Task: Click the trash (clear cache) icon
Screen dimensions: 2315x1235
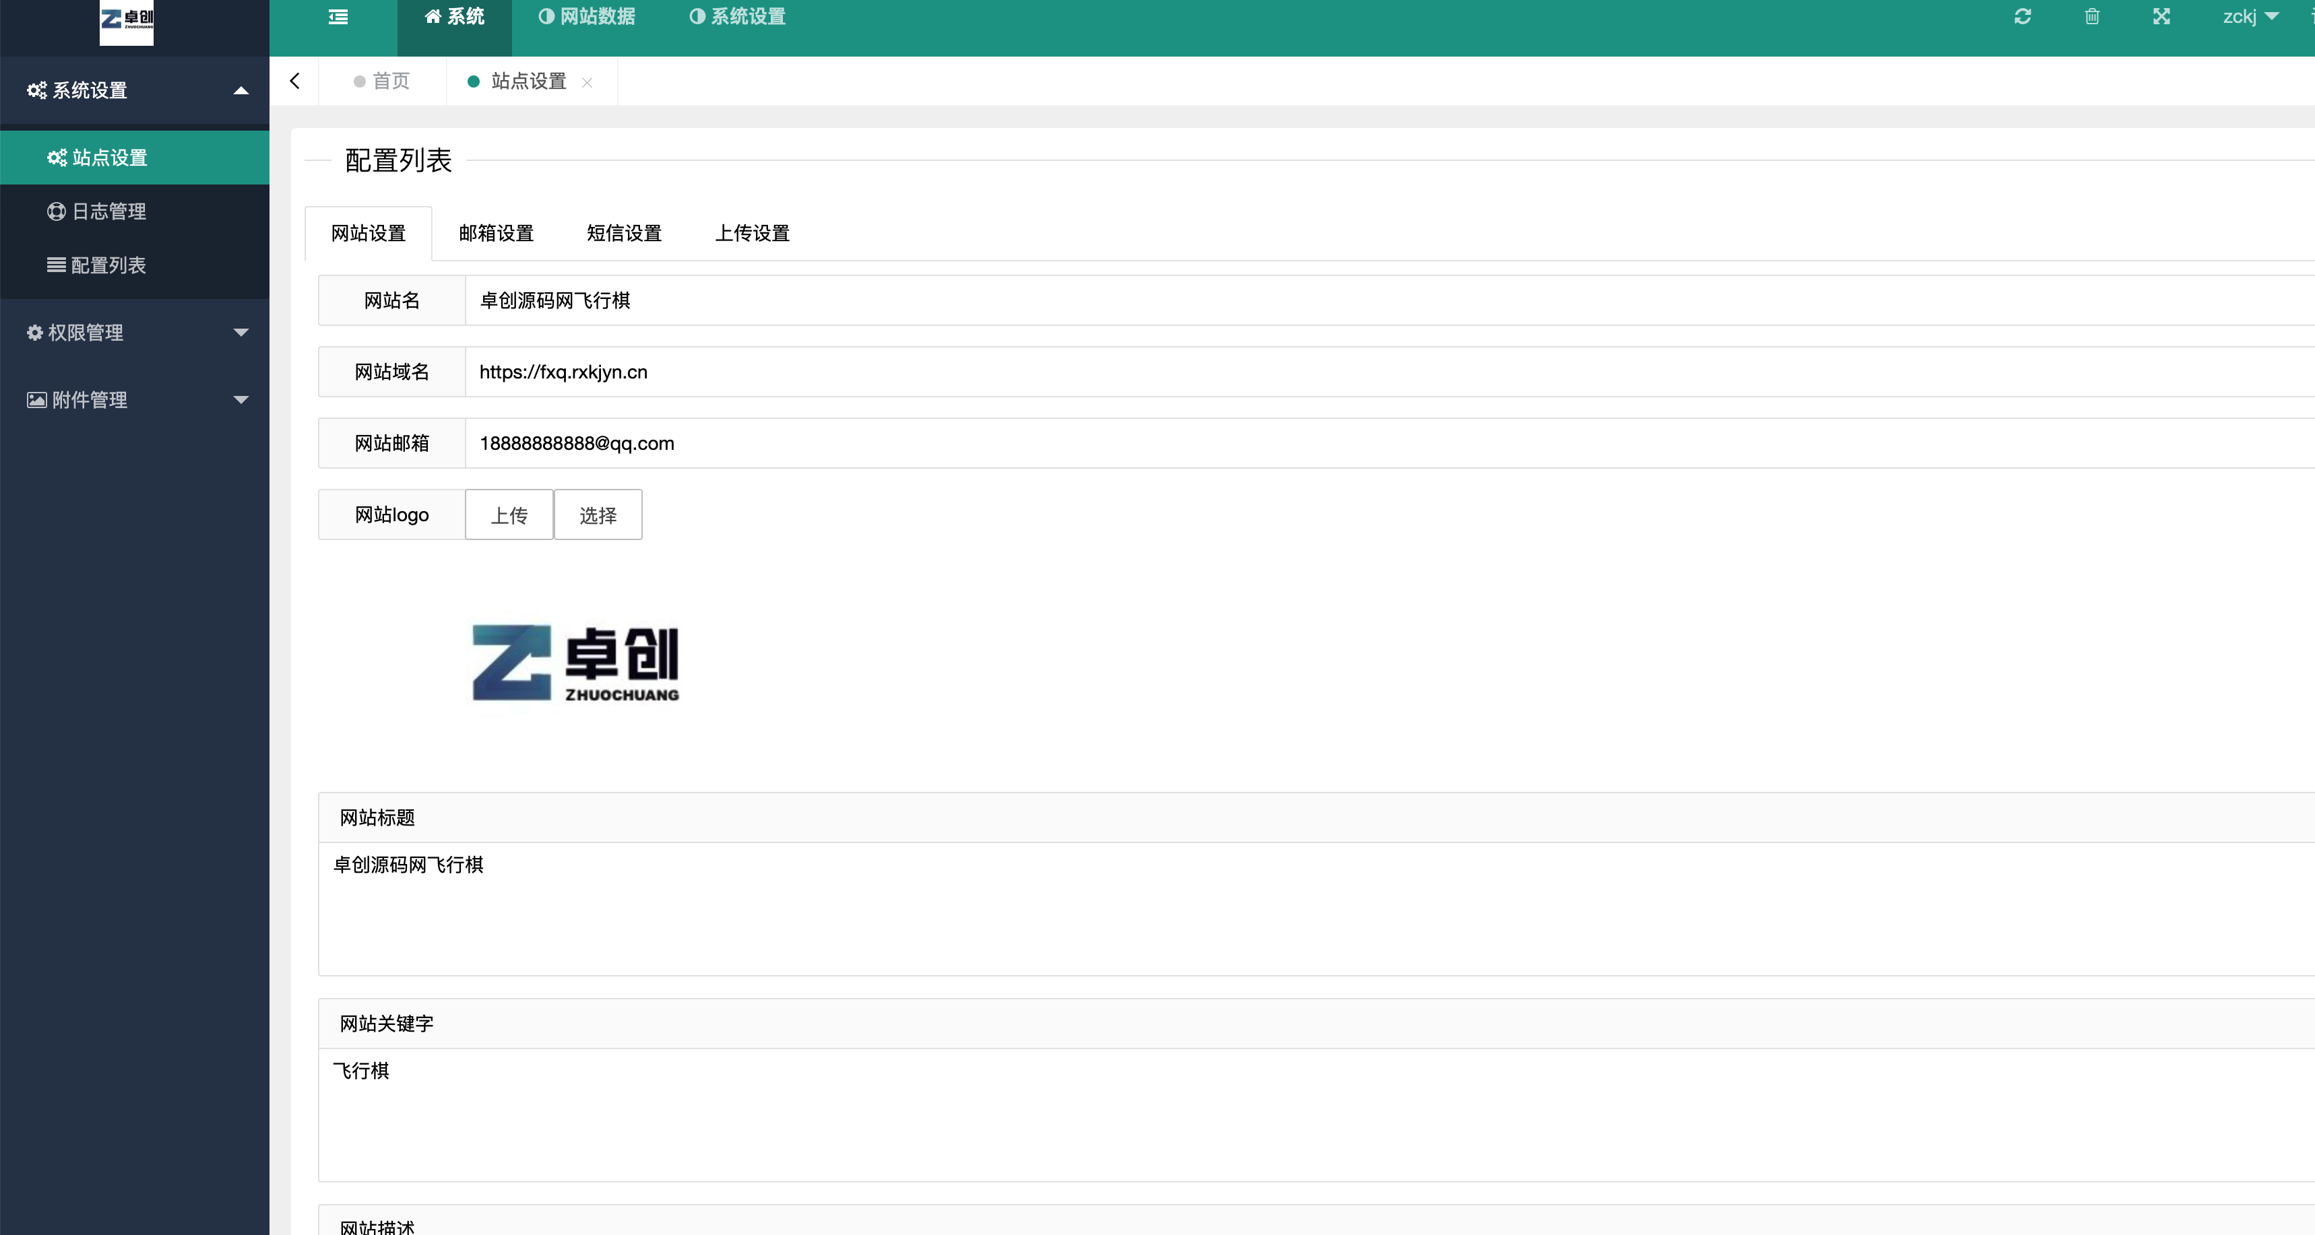Action: (2092, 16)
